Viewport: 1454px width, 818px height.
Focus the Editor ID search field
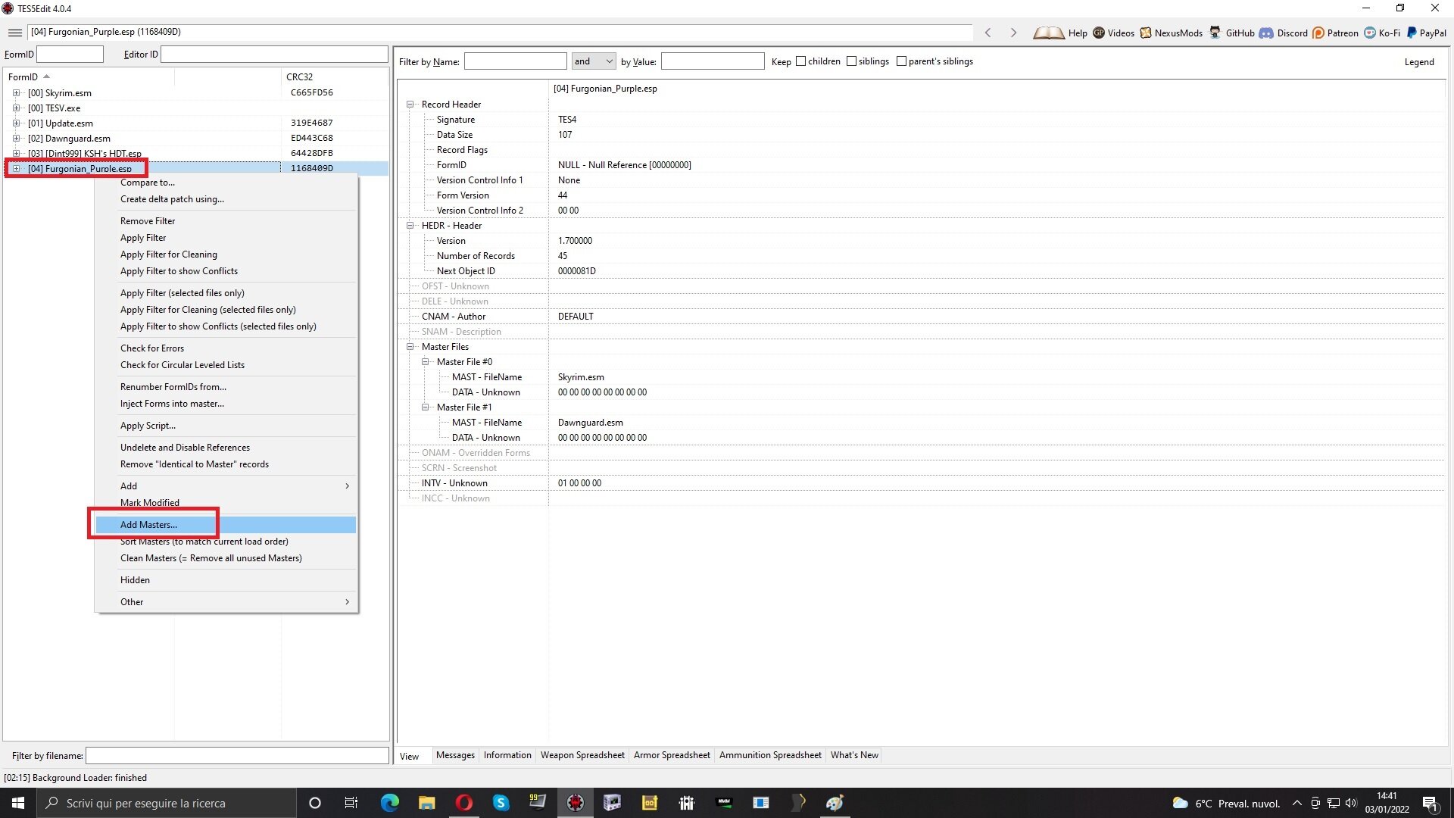tap(274, 55)
